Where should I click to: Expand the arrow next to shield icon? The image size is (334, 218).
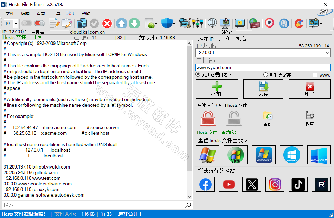(x=174, y=24)
